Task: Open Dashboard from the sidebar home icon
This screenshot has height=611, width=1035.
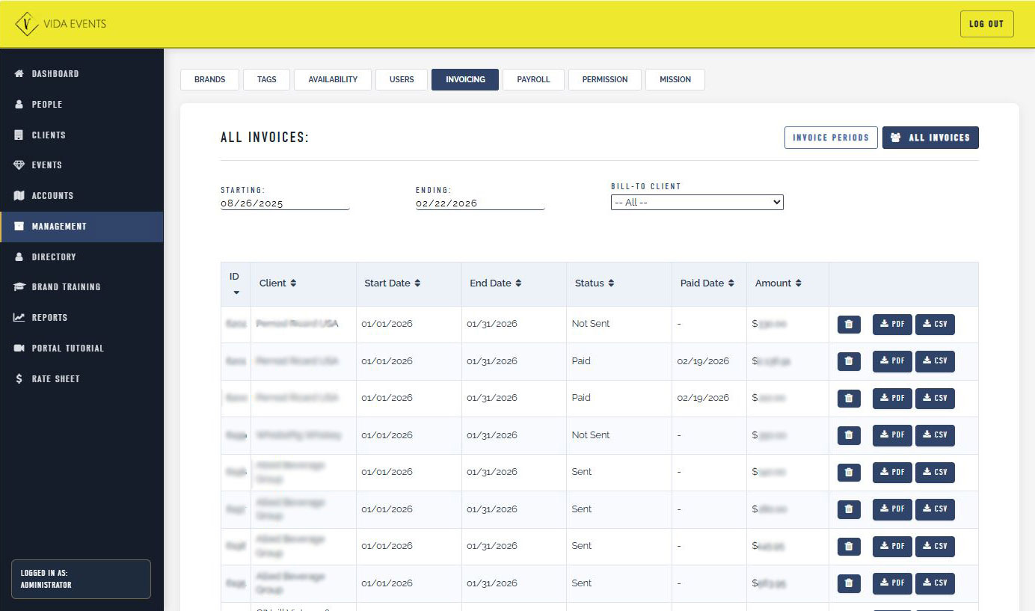Action: (x=19, y=74)
